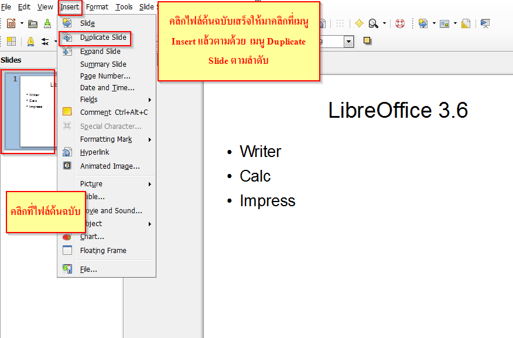Choose Comment Ctrl+Alt+C menu entry
Screen dimensions: 513x338
107,112
